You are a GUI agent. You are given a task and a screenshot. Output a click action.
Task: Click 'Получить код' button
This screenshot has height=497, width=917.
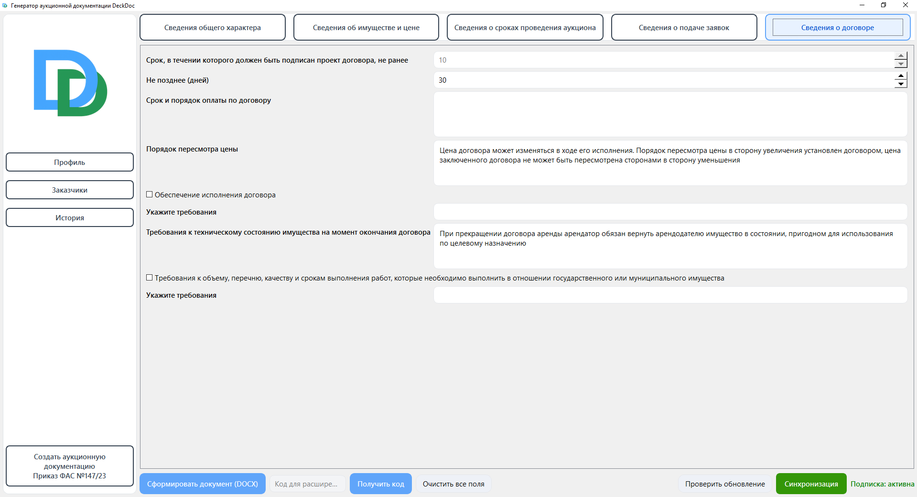[380, 484]
